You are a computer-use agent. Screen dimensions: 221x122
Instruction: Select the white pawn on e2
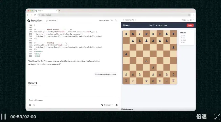(x=153, y=74)
